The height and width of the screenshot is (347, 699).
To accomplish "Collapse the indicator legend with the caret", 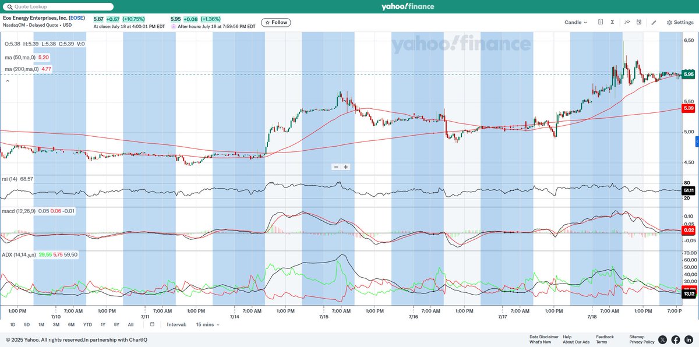I will click(8, 81).
